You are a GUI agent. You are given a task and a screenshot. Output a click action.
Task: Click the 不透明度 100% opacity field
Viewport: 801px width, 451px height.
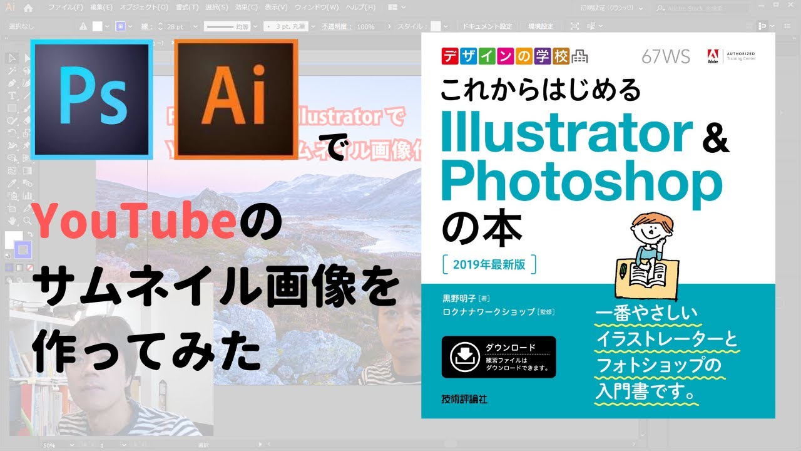tap(365, 26)
